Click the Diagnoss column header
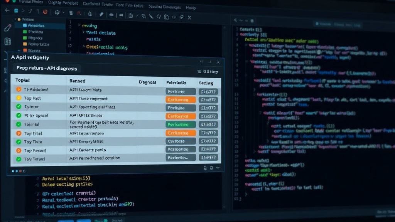The image size is (395, 222). [147, 82]
